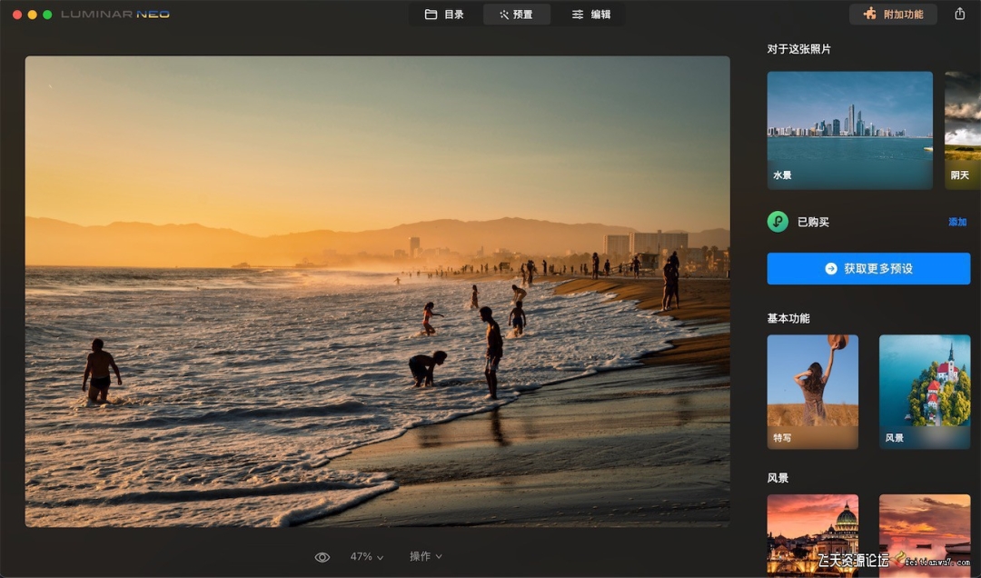The height and width of the screenshot is (578, 981).
Task: Open the 附加功能 extras button
Action: point(893,15)
